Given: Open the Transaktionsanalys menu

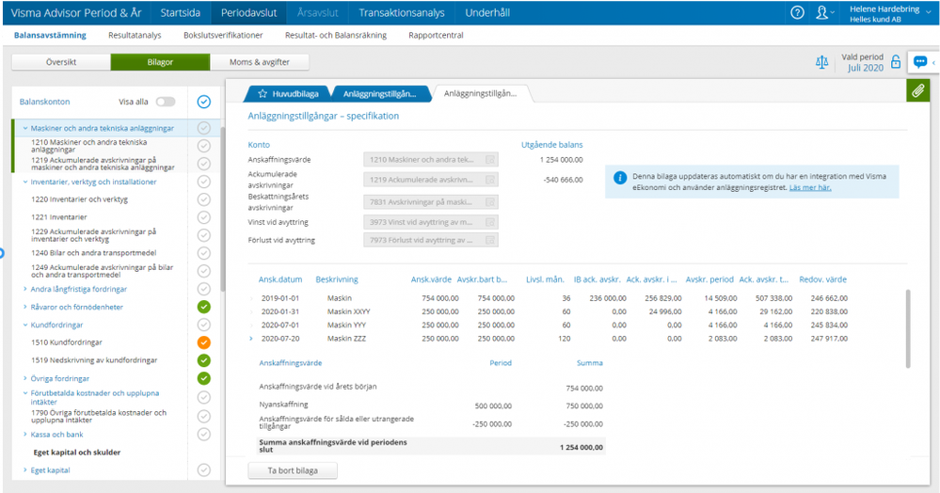Looking at the screenshot, I should pyautogui.click(x=404, y=12).
